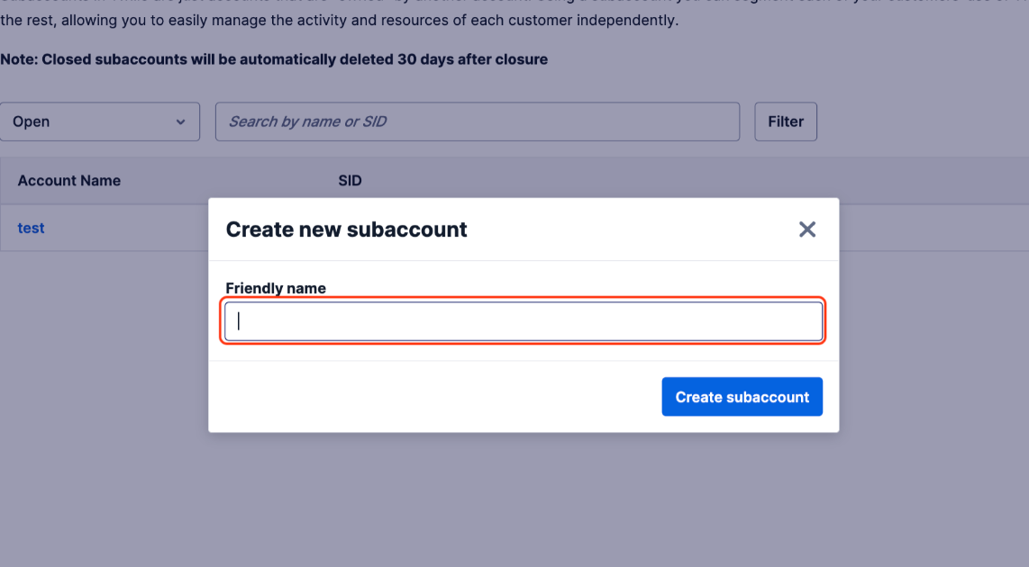1029x567 pixels.
Task: Expand the Open status dropdown
Action: click(x=99, y=121)
